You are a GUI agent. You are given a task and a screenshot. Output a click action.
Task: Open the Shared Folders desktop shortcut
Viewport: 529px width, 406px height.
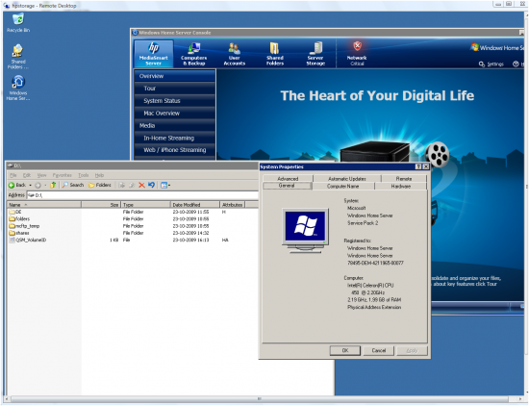pos(18,57)
